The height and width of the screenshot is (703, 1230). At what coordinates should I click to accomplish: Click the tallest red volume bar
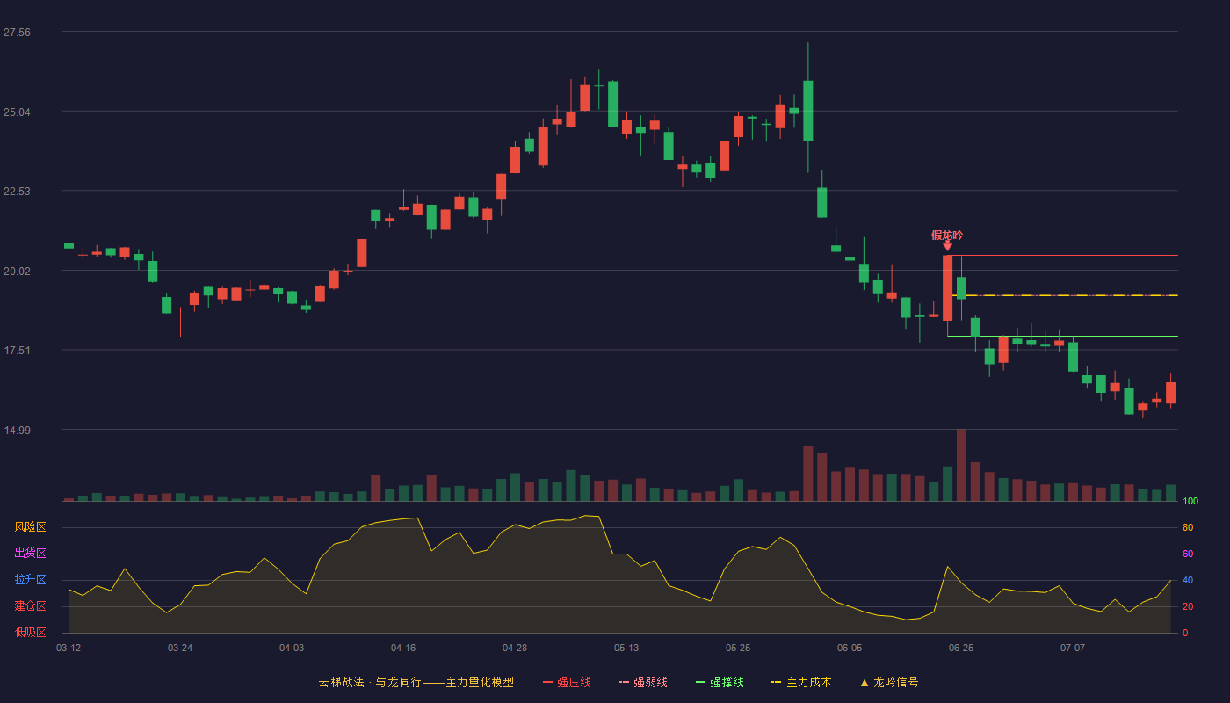click(961, 465)
